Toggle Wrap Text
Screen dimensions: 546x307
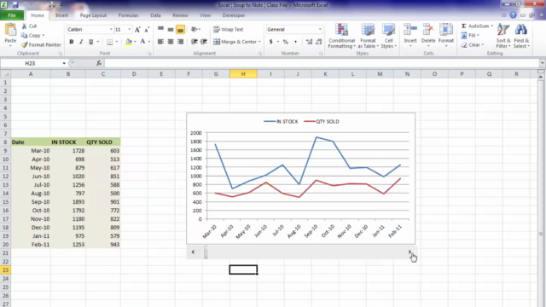coord(229,30)
